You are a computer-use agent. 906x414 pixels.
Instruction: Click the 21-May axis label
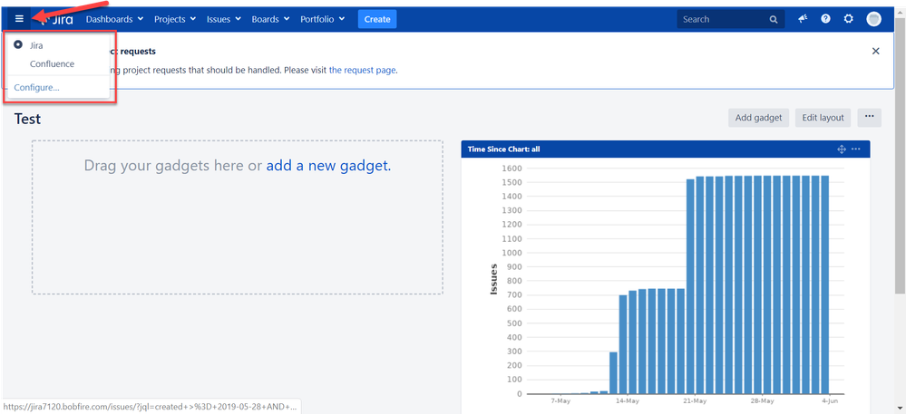pyautogui.click(x=695, y=400)
